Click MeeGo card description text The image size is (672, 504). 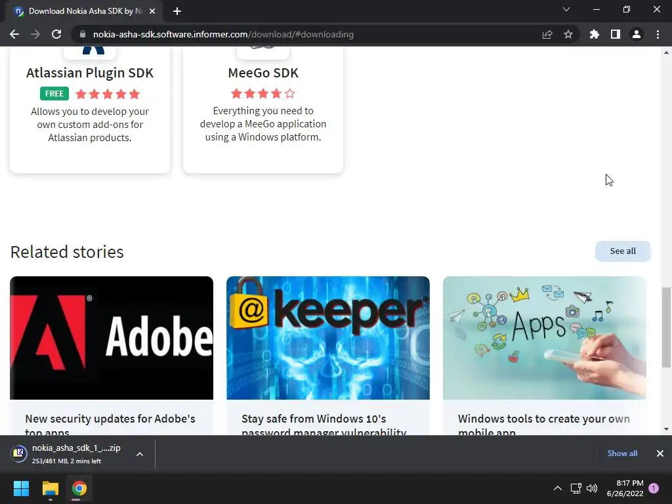263,124
